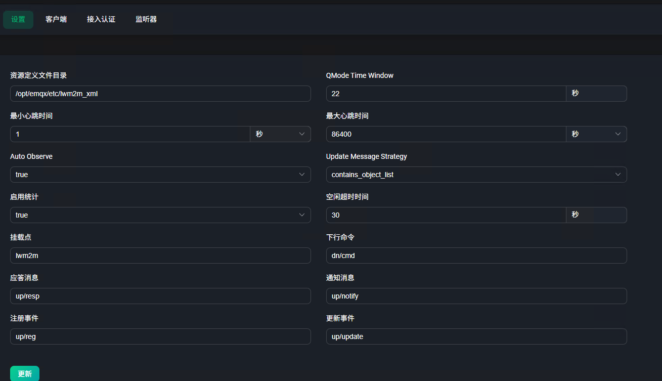Click the 下行命令 topic field

click(476, 256)
